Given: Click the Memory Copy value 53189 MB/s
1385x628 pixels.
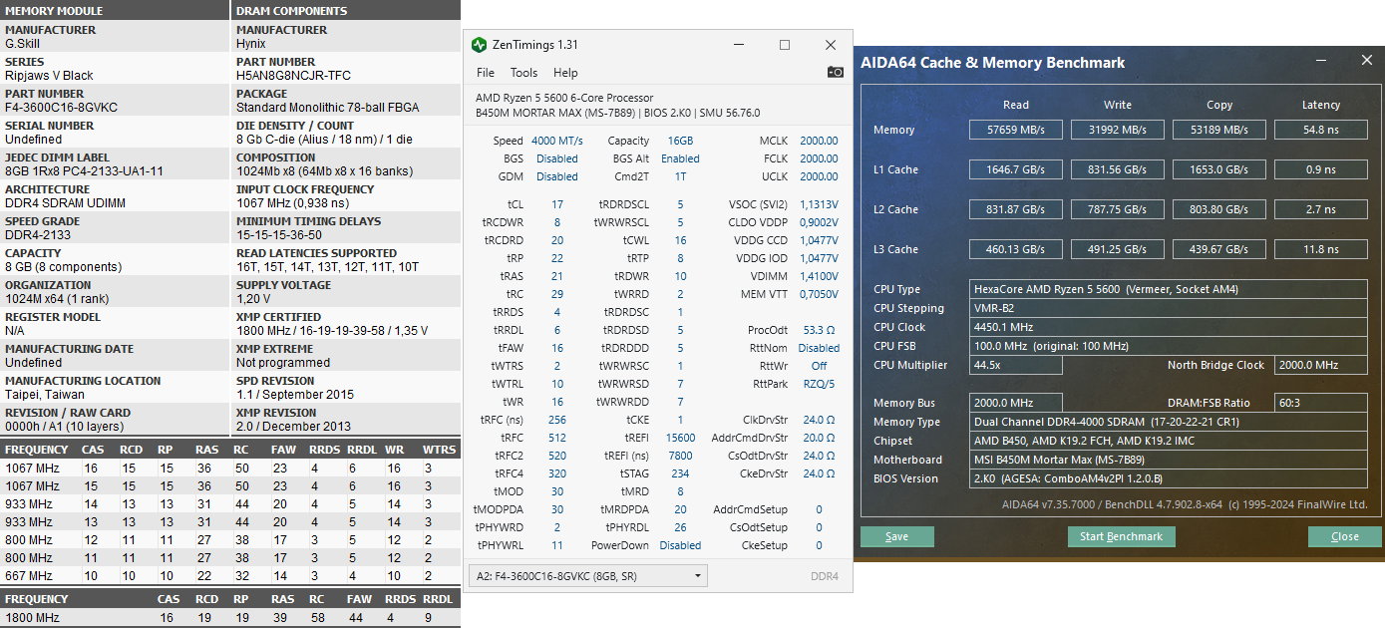Looking at the screenshot, I should (x=1219, y=130).
